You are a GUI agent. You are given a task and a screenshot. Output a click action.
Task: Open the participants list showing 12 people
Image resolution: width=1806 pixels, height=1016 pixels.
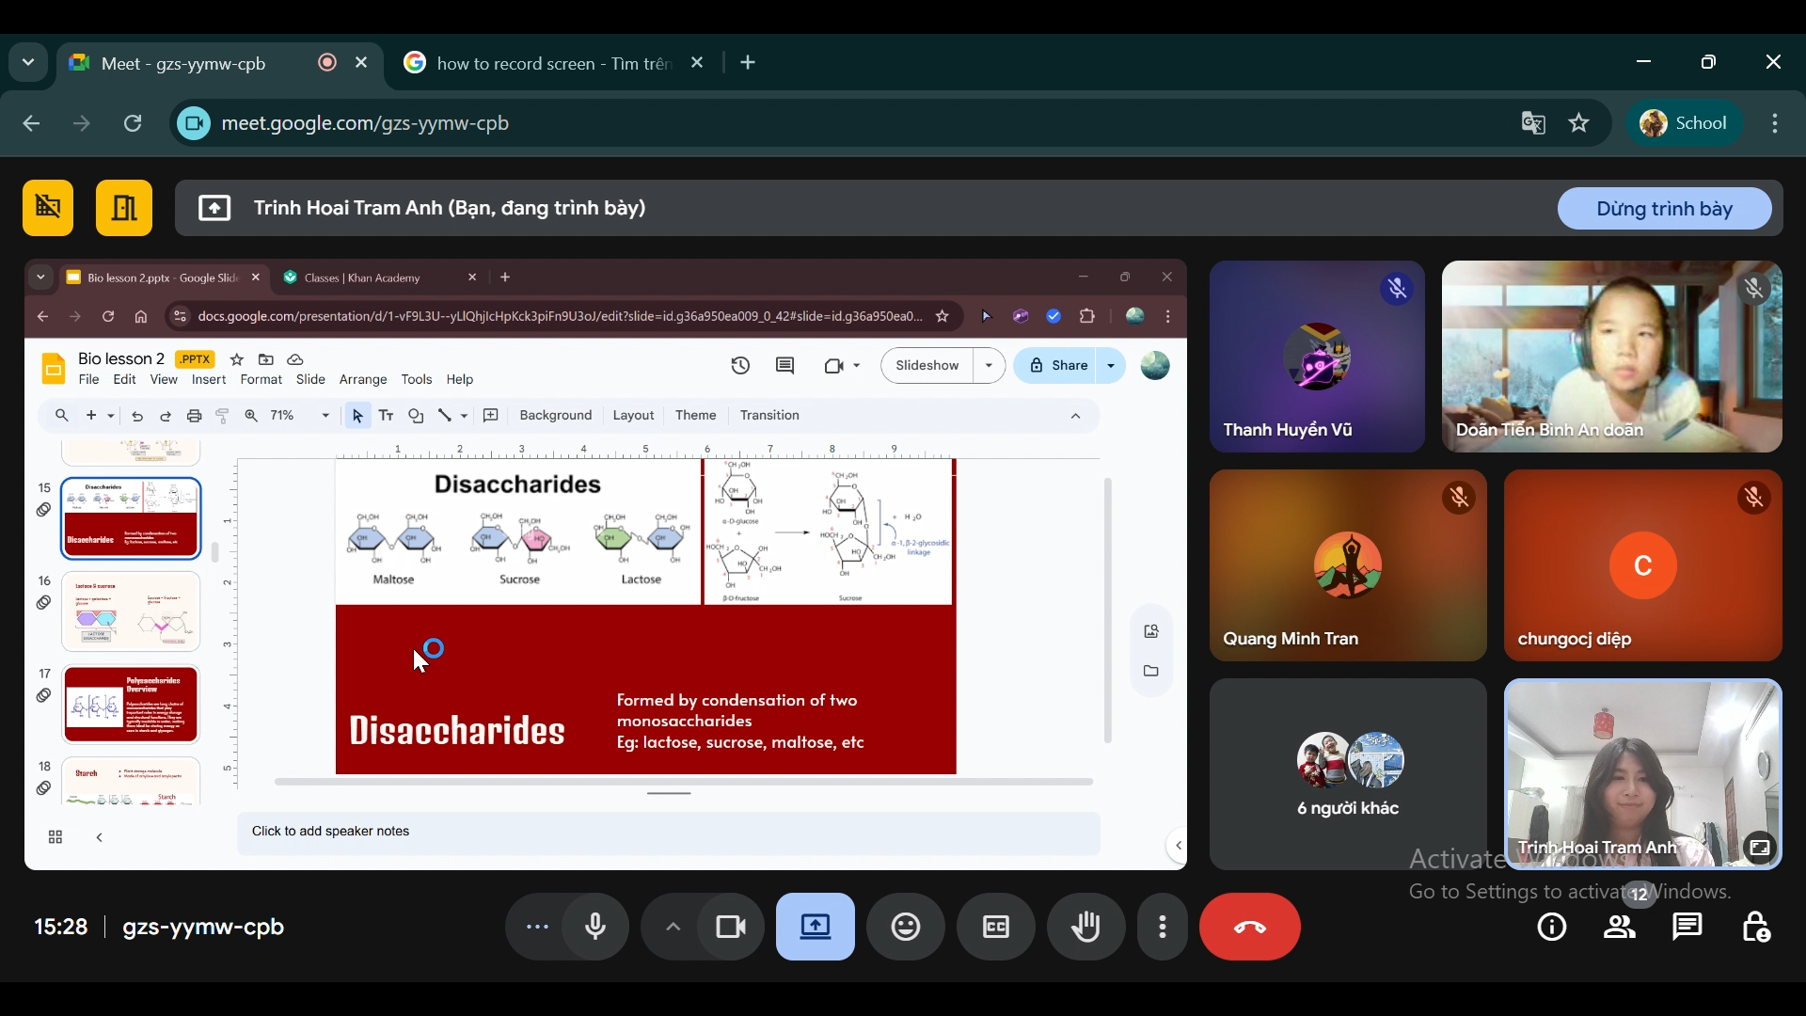click(x=1620, y=928)
